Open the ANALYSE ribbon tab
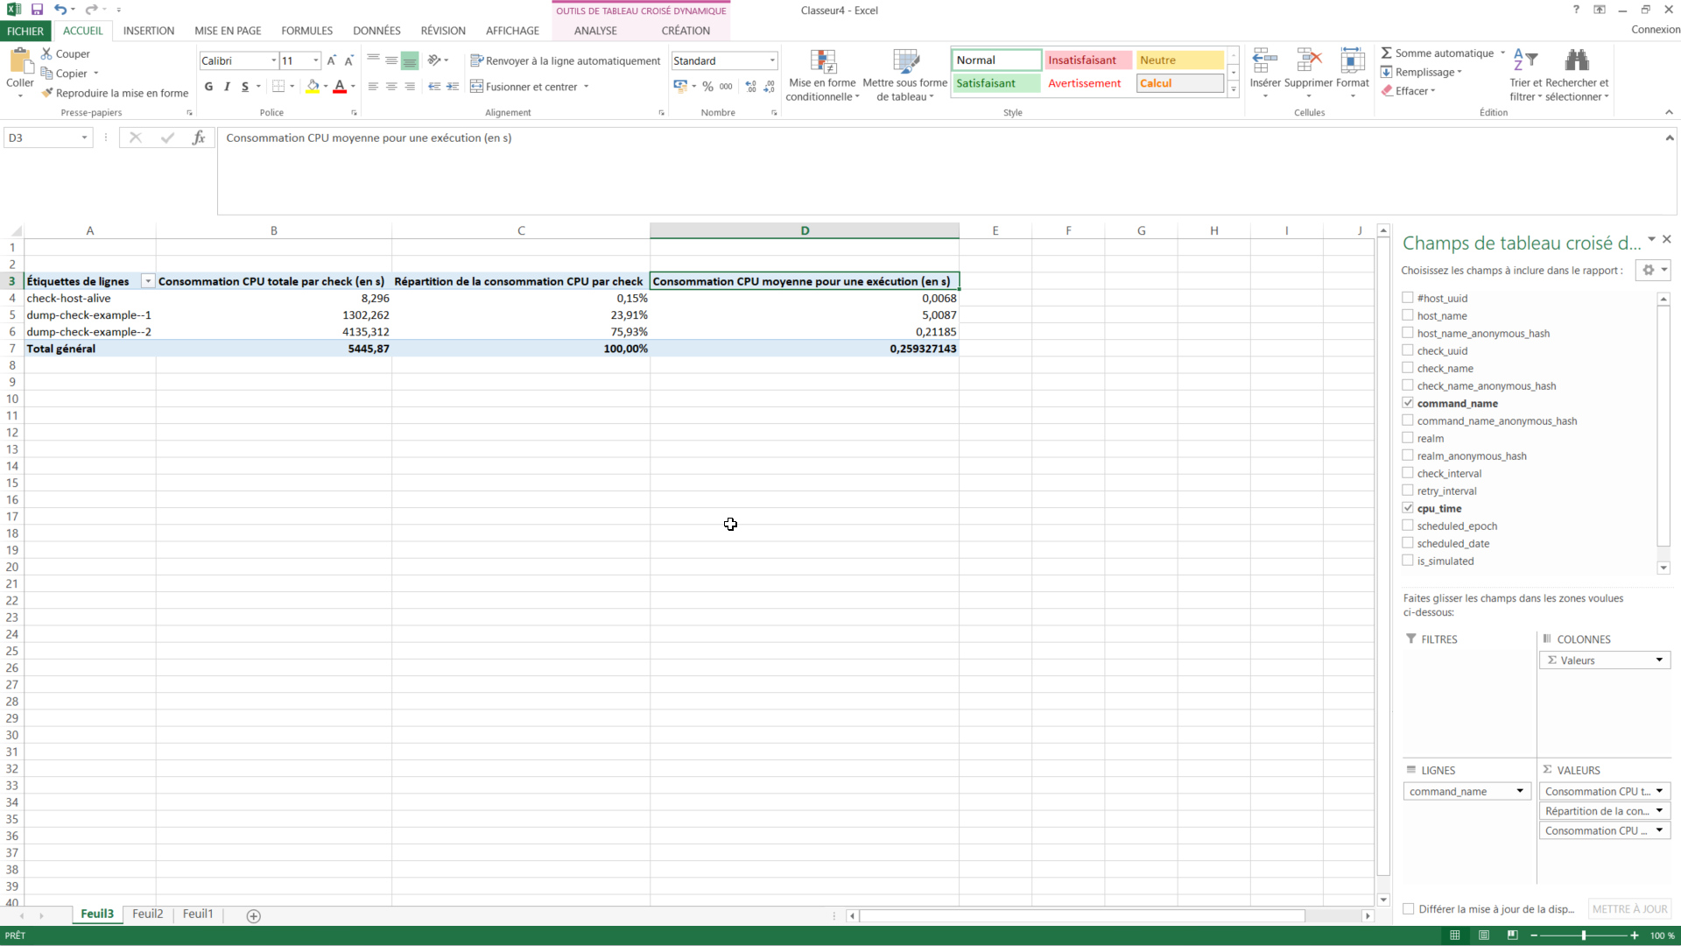1681x946 pixels. coord(595,31)
